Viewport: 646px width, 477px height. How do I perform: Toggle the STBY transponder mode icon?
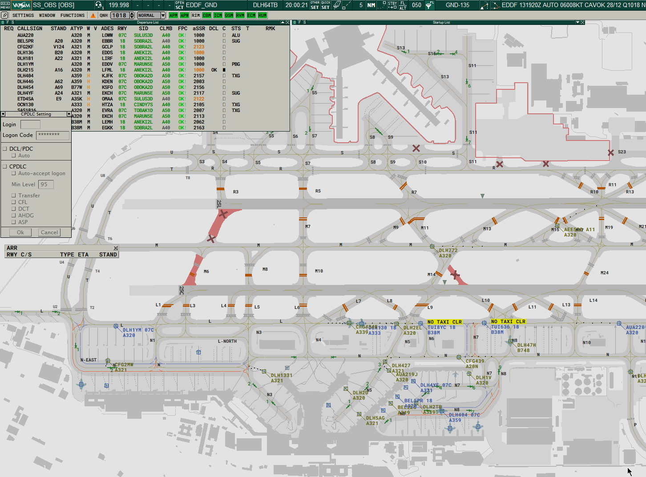click(392, 5)
